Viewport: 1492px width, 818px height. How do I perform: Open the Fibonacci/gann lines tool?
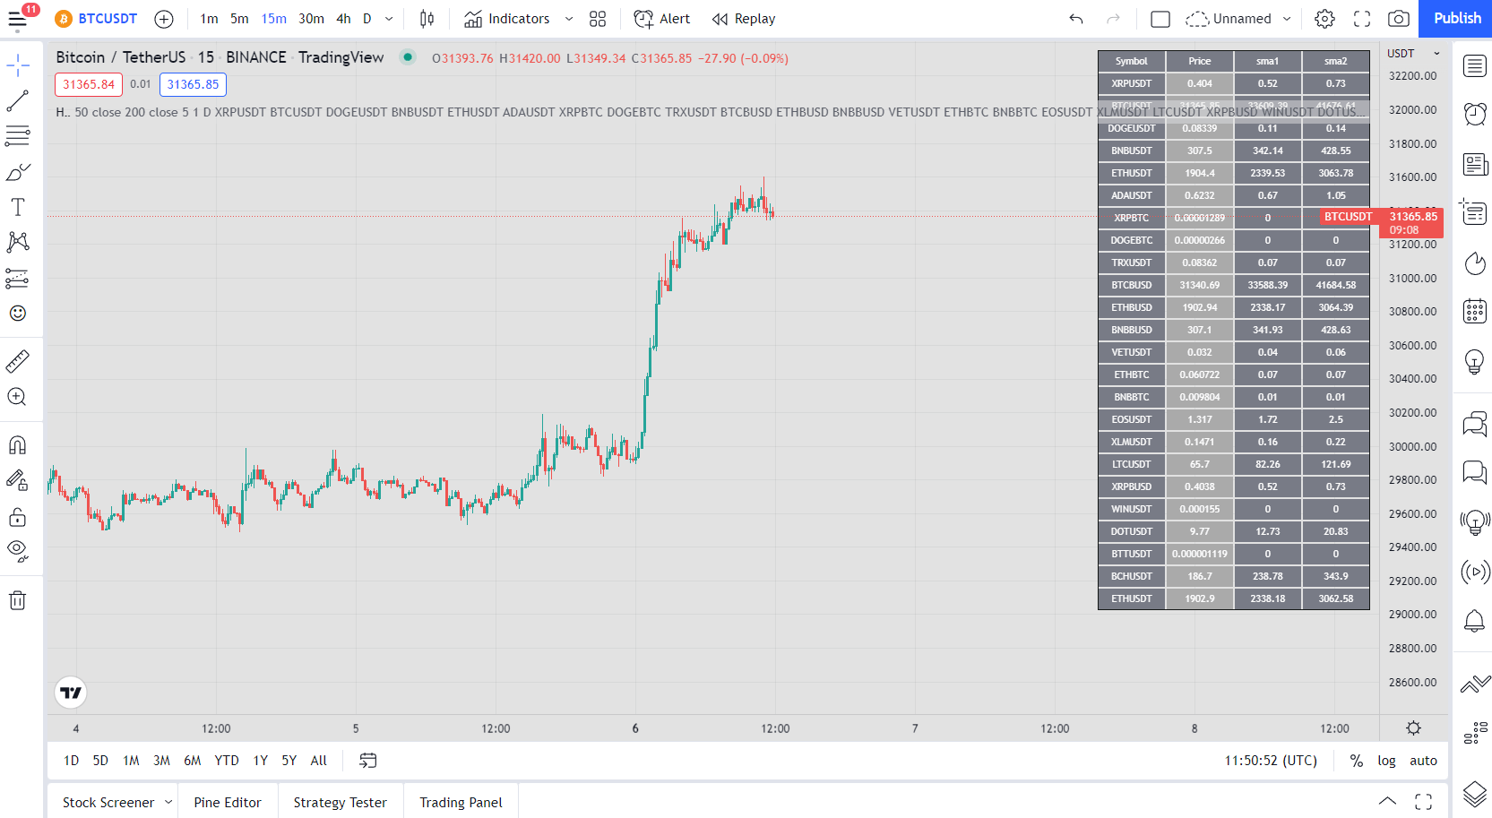[18, 136]
